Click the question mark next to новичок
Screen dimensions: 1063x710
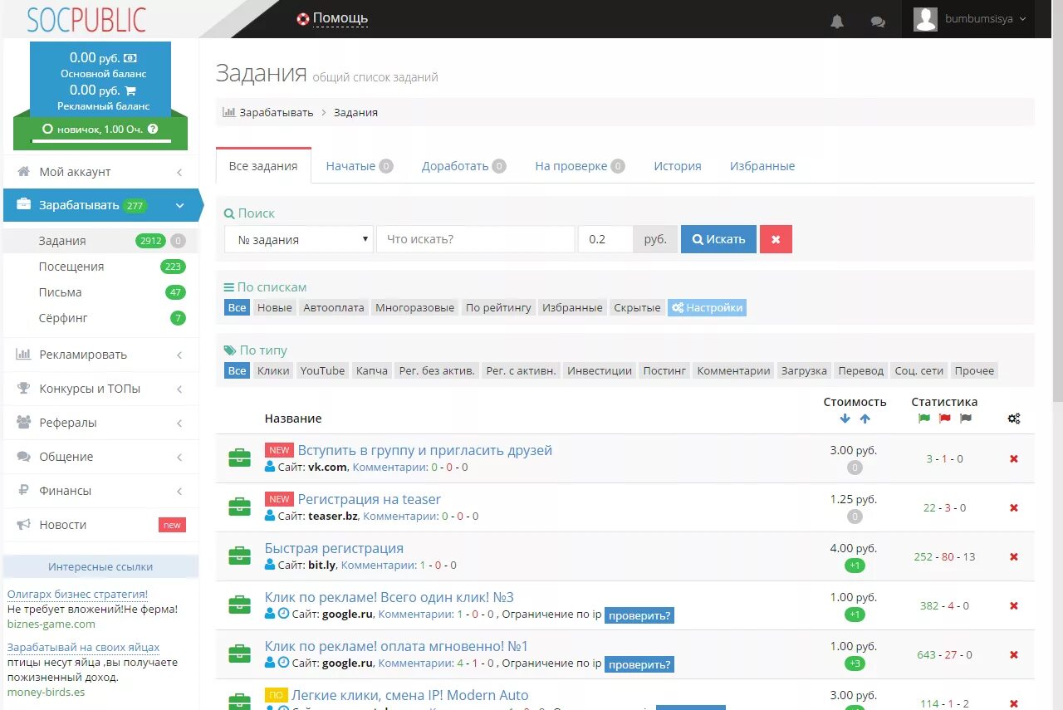[x=153, y=129]
